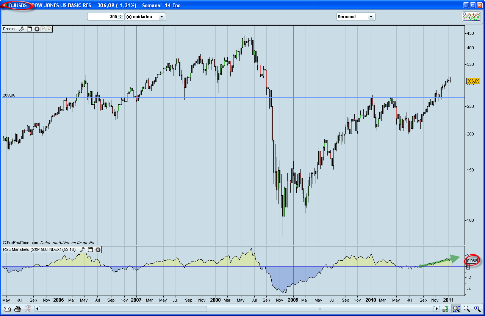Close the RSc Mansfield indicator panel
Image resolution: width=485 pixels, height=316 pixels.
point(98,249)
